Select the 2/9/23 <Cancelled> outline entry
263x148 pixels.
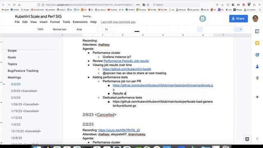[x=24, y=91]
